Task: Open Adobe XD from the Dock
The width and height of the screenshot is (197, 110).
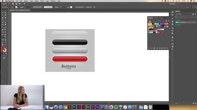Action: pos(83,107)
